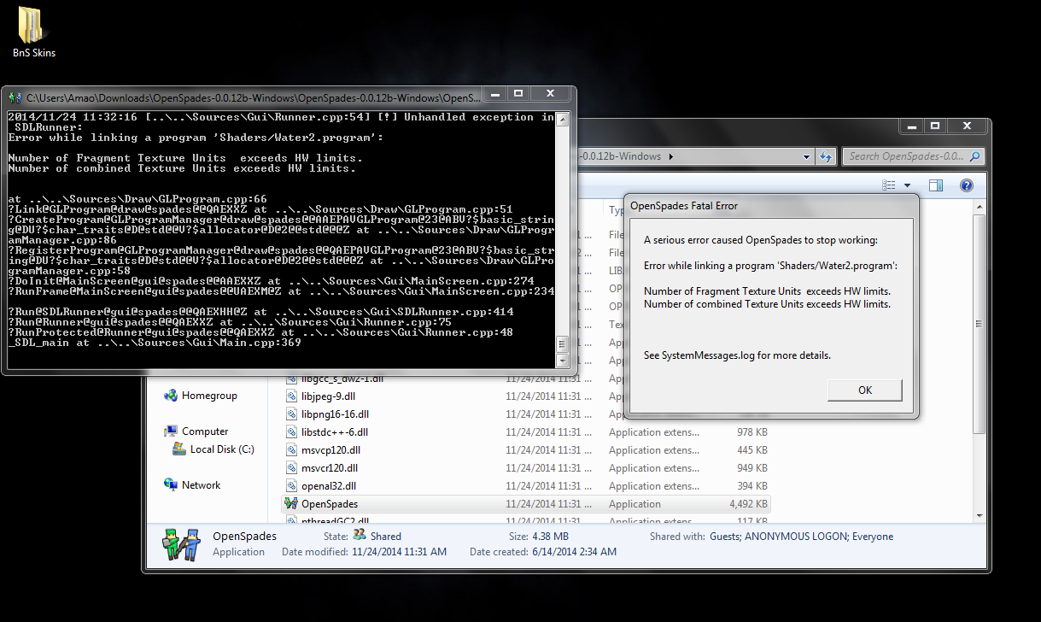The height and width of the screenshot is (622, 1041).
Task: Click the 0.0.12b-Windows breadcrumb in address bar
Action: tap(621, 156)
